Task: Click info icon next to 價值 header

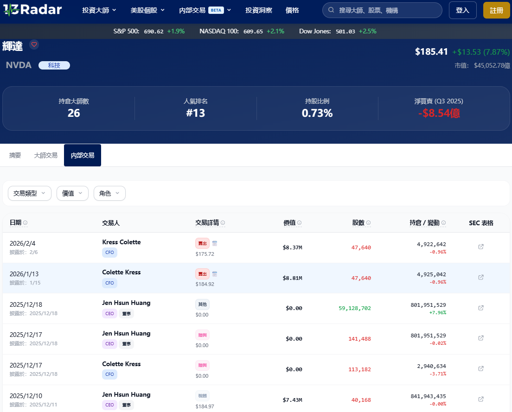Action: (x=299, y=223)
